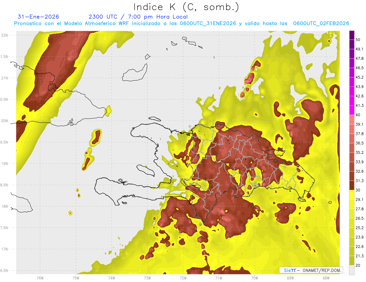Click the colorbar value '40'
The width and height of the screenshot is (366, 282).
coord(358,115)
